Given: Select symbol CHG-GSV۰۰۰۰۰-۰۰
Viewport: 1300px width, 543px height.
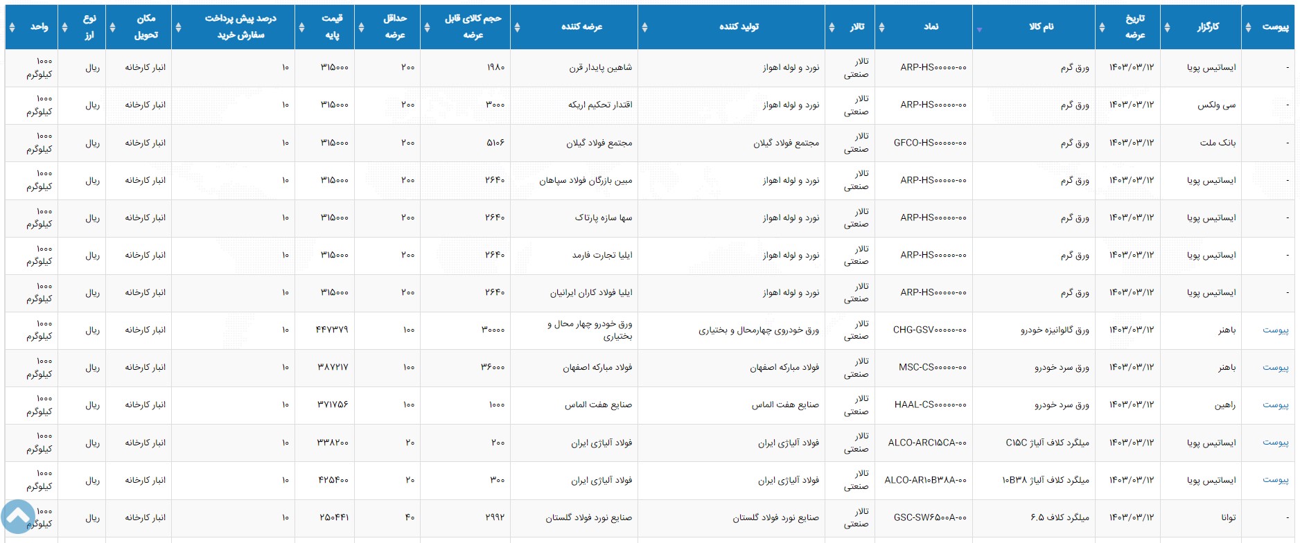Looking at the screenshot, I should 929,330.
